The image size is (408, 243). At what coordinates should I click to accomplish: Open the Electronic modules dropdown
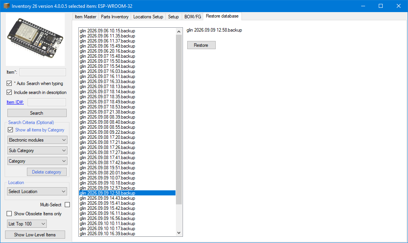pos(37,140)
